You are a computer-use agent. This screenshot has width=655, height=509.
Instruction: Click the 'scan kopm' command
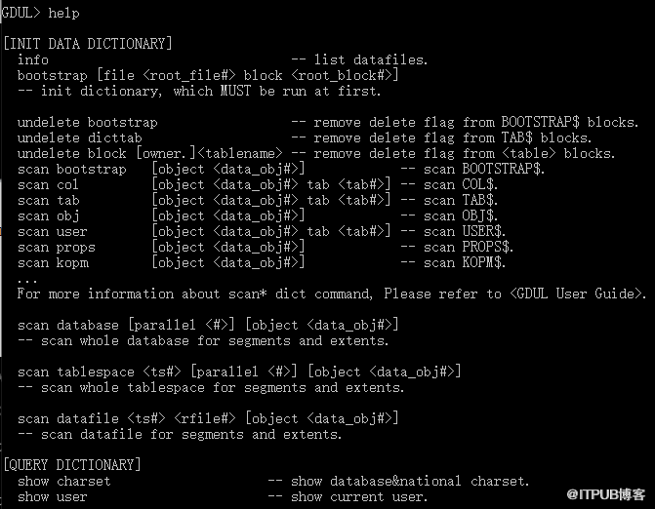(x=56, y=262)
